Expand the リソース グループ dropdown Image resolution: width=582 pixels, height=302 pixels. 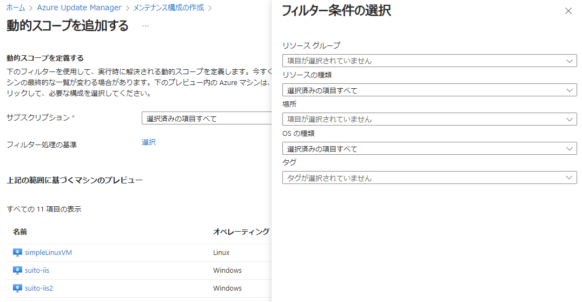(x=429, y=61)
